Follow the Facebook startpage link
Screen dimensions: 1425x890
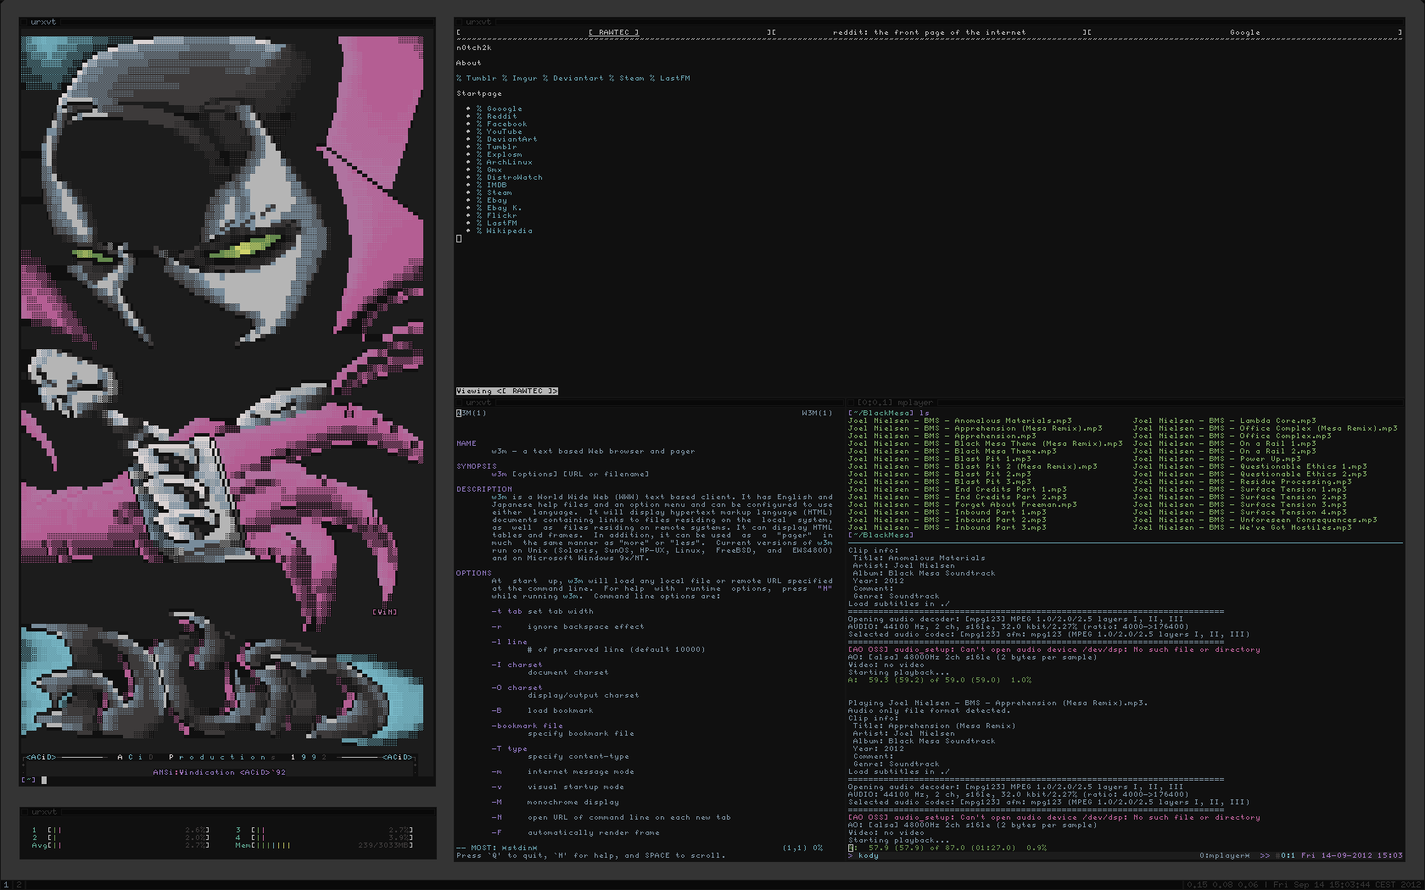(506, 124)
